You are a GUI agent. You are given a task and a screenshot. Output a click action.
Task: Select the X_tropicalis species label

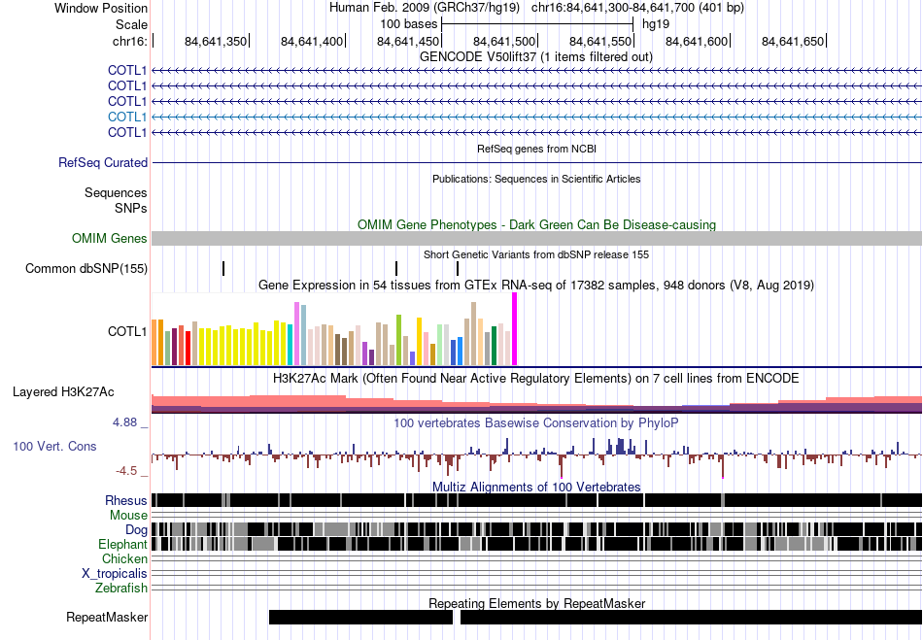pos(115,574)
